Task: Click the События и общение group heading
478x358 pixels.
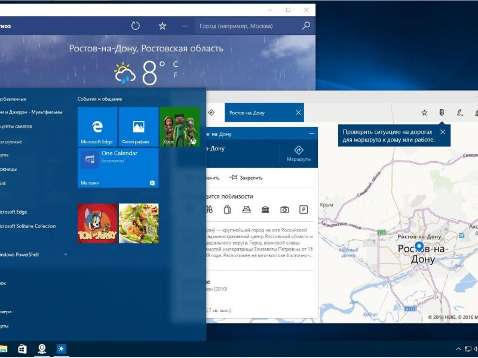Action: (100, 99)
